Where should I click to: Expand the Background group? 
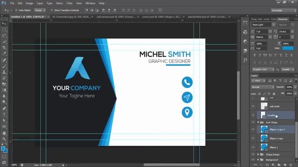tap(258, 160)
